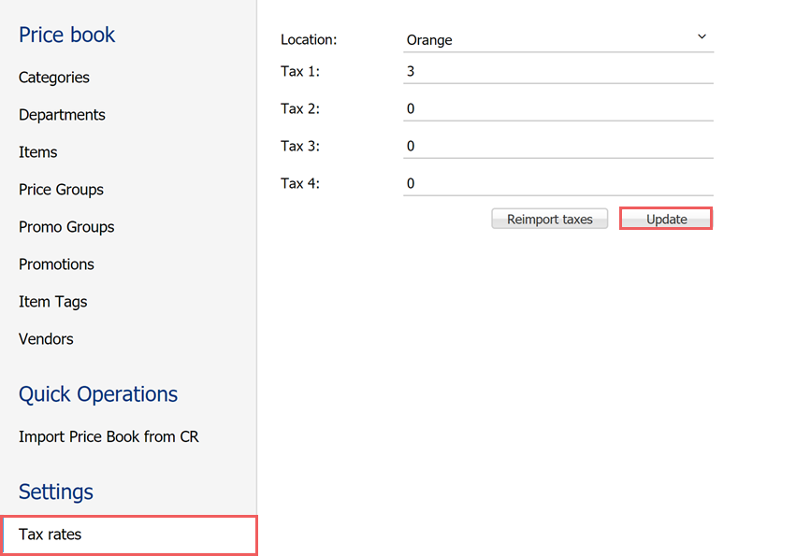Image resolution: width=796 pixels, height=556 pixels.
Task: Click the Tax 2 input field
Action: click(557, 109)
